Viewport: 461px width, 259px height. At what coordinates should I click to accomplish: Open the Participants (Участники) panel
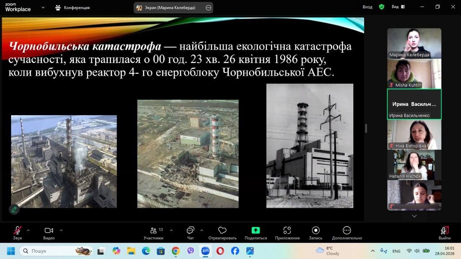point(153,233)
